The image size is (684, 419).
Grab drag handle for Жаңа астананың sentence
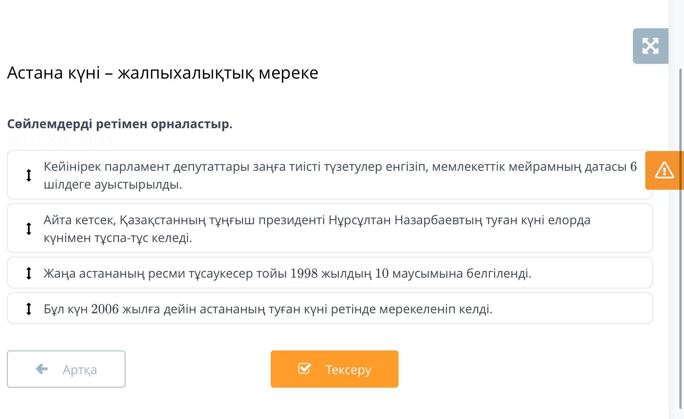(x=29, y=273)
